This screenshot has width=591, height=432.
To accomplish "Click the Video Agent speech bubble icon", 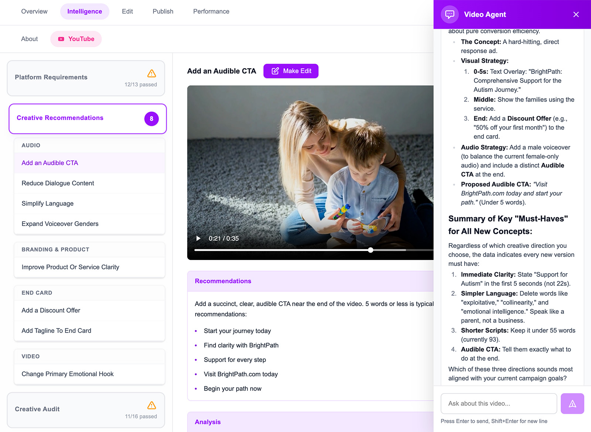I will click(449, 14).
